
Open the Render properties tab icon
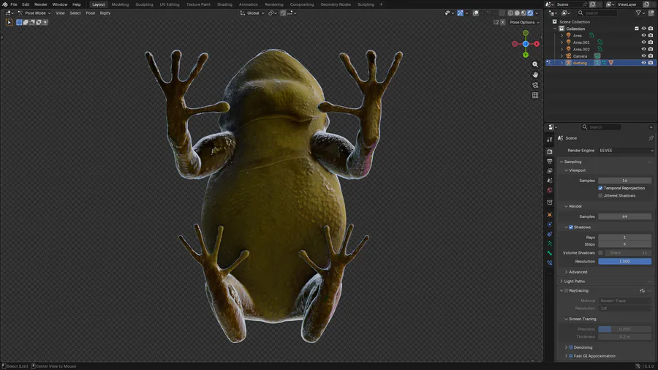coord(550,151)
